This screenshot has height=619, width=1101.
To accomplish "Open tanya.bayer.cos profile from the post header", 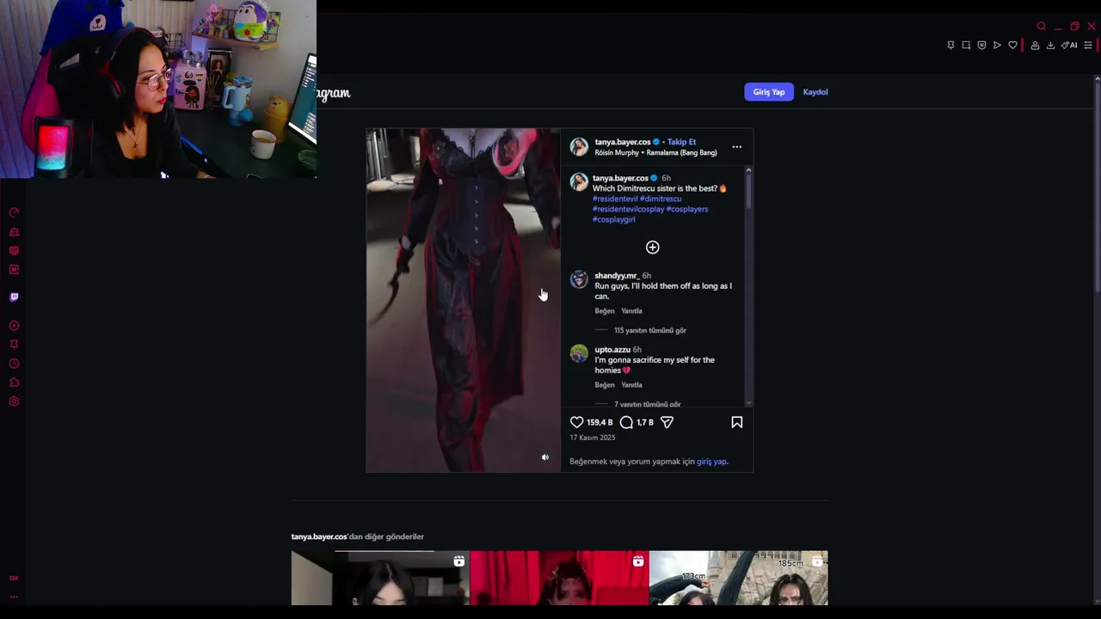I will coord(623,142).
